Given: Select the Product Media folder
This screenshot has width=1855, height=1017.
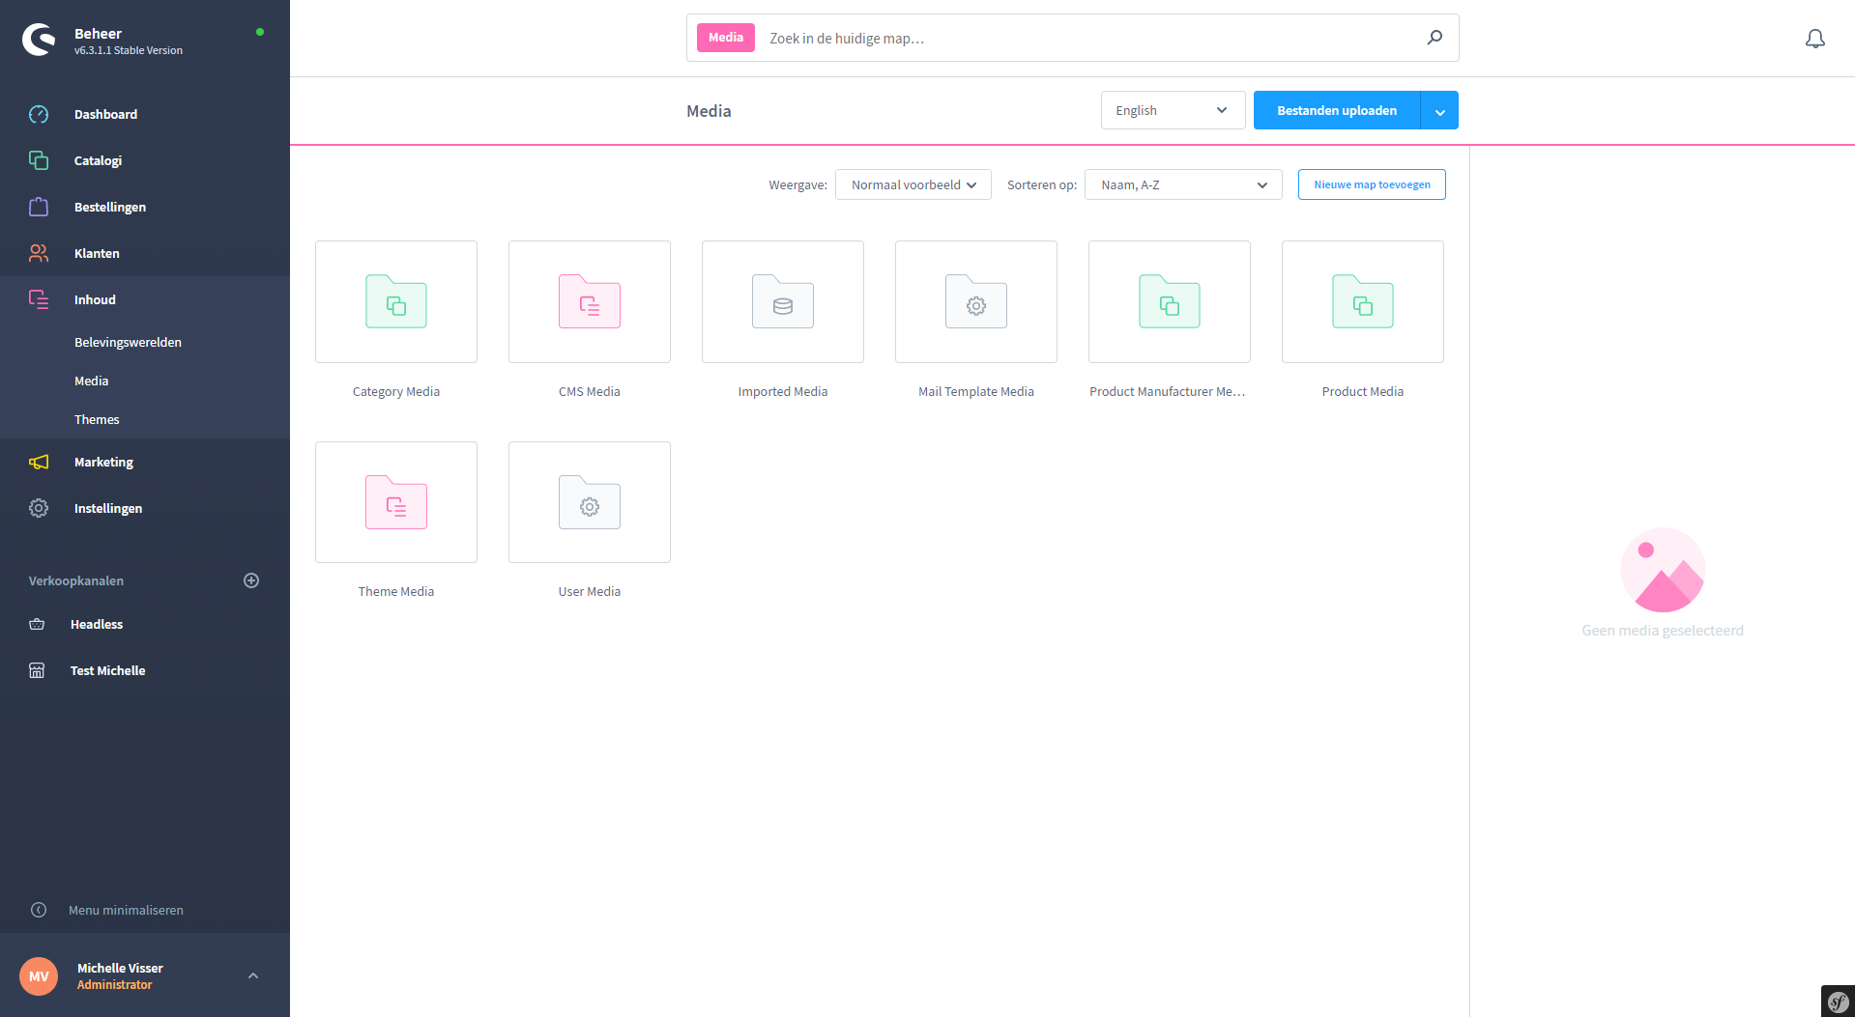Looking at the screenshot, I should [x=1362, y=302].
